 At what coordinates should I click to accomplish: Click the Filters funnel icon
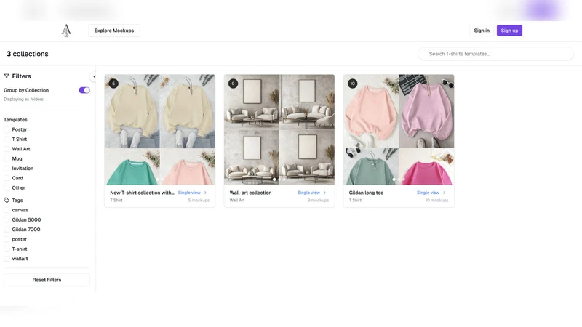[x=7, y=76]
